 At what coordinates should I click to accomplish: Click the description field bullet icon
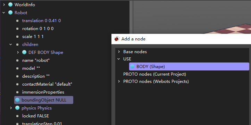tap(17, 76)
